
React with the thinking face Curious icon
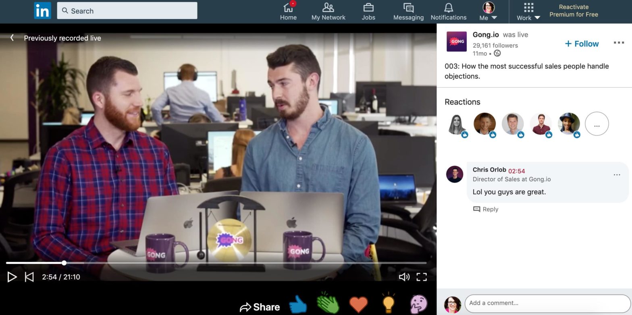(x=418, y=304)
